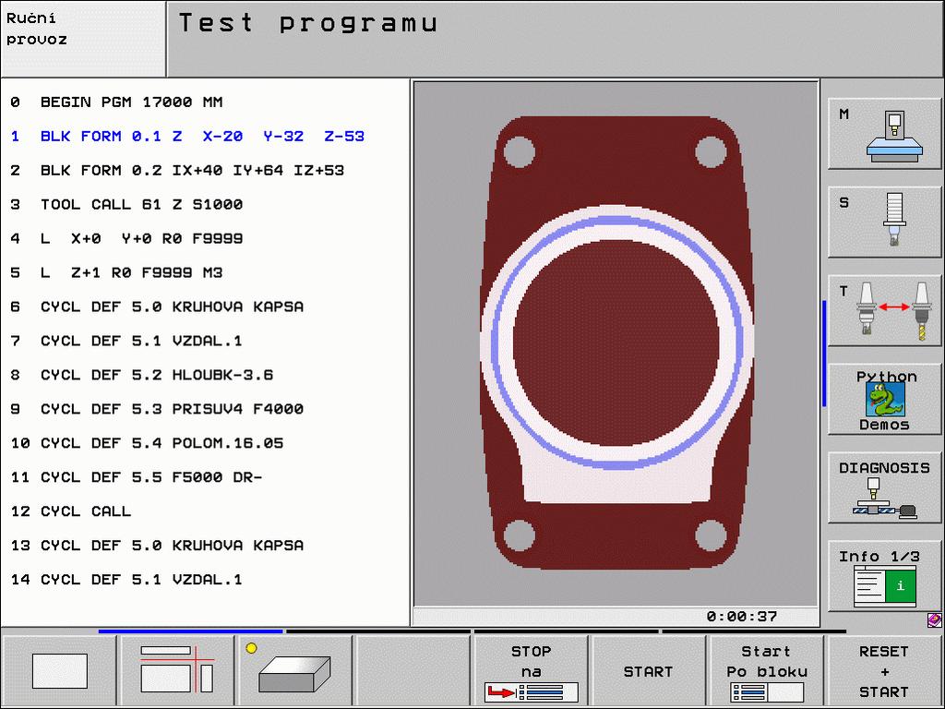Viewport: 945px width, 709px height.
Task: Select line 4 L X+0 Y+0 R0 F9999
Action: point(205,238)
